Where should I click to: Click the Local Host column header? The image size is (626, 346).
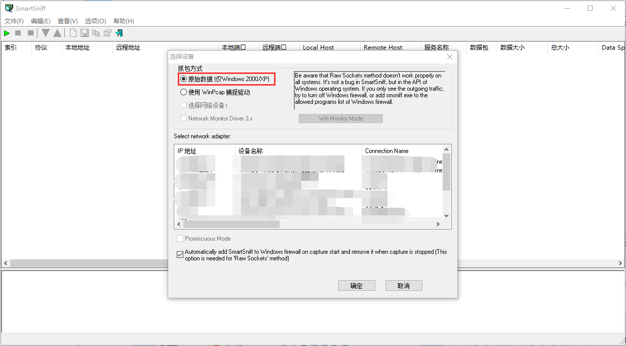click(x=330, y=47)
